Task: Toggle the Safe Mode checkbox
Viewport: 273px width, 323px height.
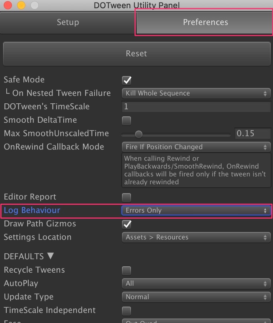Action: [126, 80]
